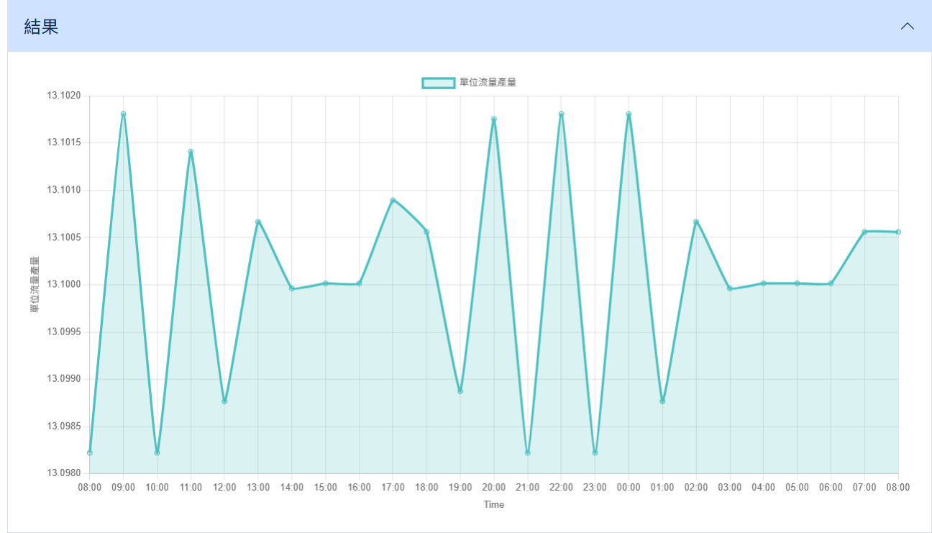The width and height of the screenshot is (932, 533).
Task: Click the low data point at 21:00
Action: (x=528, y=452)
